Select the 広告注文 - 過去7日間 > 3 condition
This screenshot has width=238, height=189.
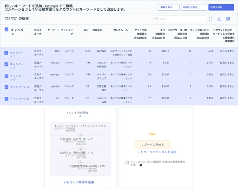[80, 155]
